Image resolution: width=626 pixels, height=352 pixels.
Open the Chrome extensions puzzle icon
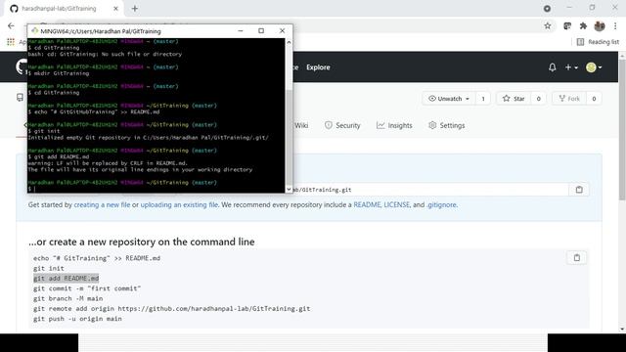point(583,26)
